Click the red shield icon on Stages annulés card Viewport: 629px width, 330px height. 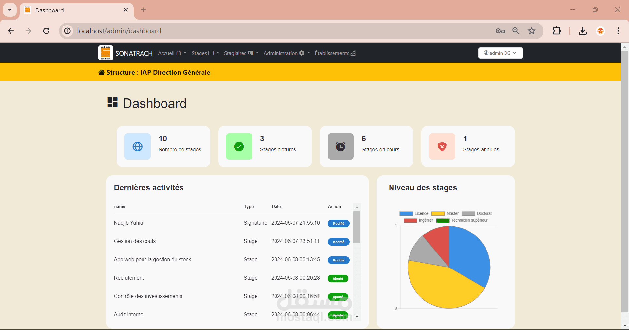[x=442, y=147]
